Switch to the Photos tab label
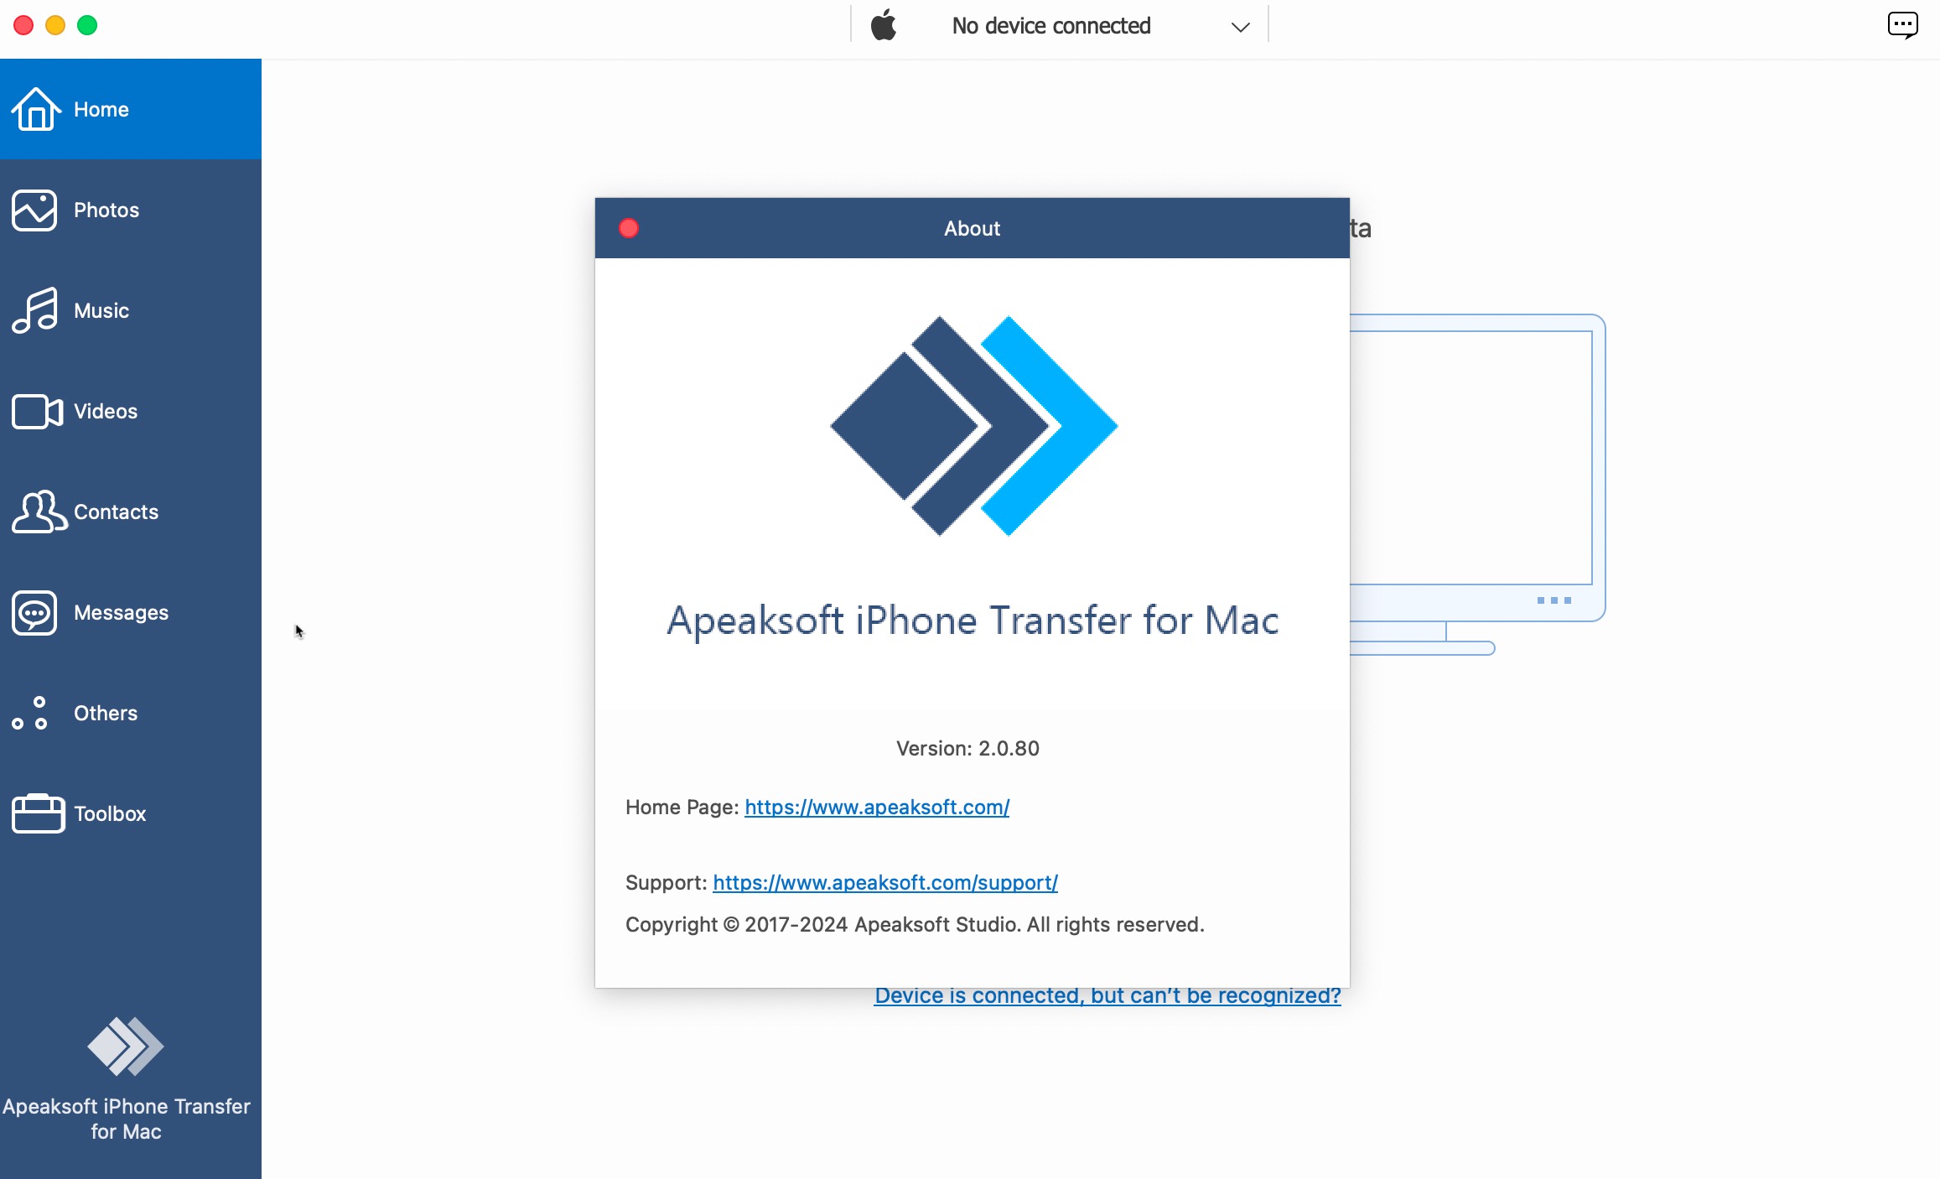Viewport: 1940px width, 1179px height. (106, 210)
